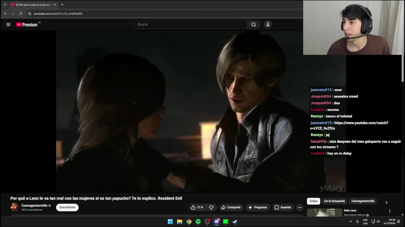Open the notification center bell

pos(399,222)
